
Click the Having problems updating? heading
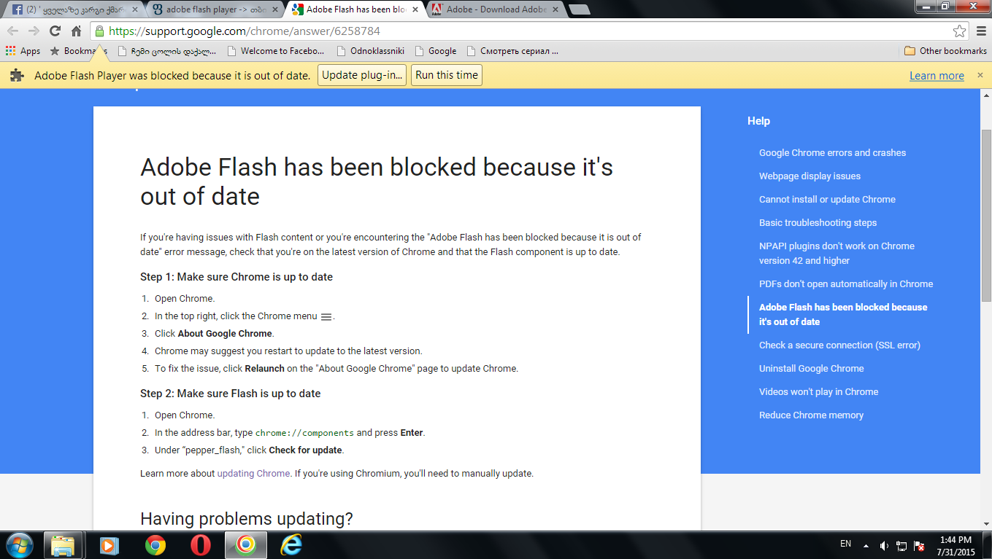point(247,519)
